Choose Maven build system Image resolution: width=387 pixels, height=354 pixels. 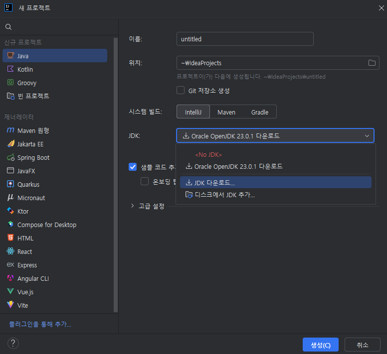point(226,112)
